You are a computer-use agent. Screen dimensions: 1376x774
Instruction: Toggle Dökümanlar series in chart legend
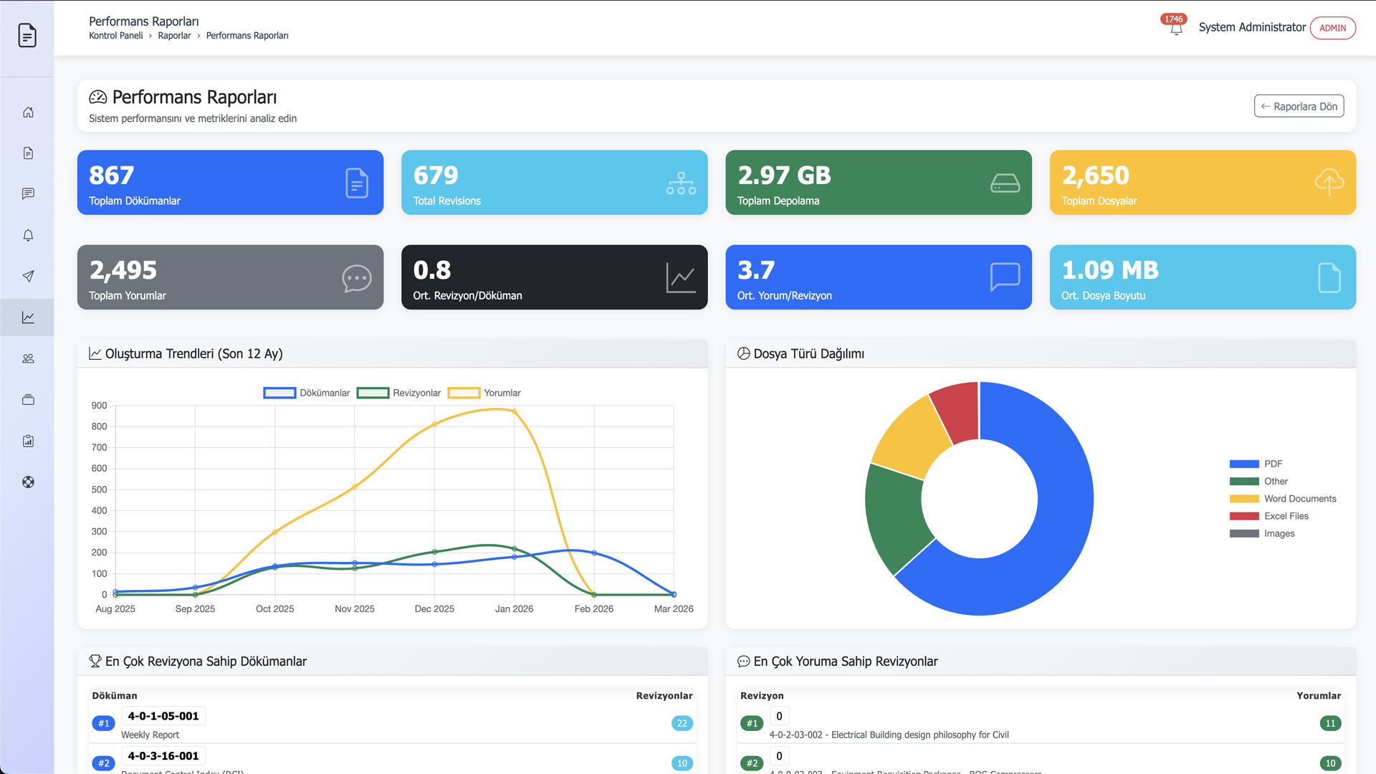point(307,393)
